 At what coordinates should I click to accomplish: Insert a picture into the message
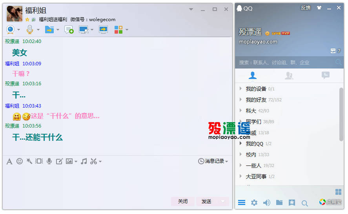click(x=69, y=161)
